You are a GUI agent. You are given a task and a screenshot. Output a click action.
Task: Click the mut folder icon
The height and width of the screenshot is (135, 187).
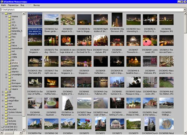[x=6, y=103]
